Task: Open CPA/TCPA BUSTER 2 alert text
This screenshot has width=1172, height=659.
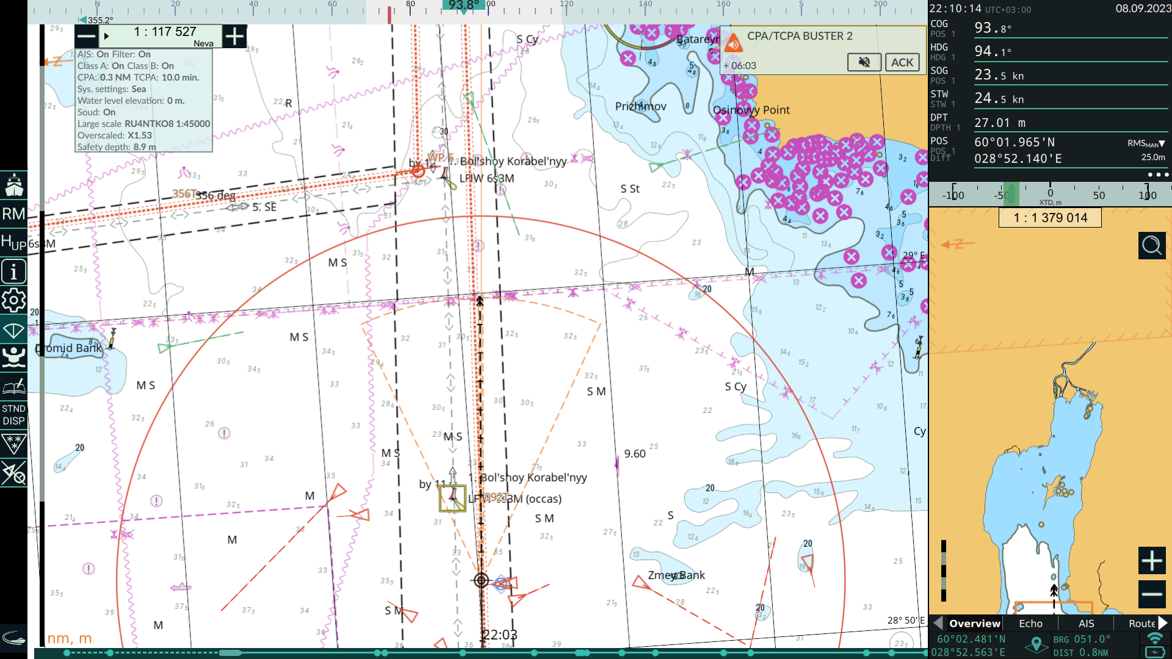Action: 800,36
